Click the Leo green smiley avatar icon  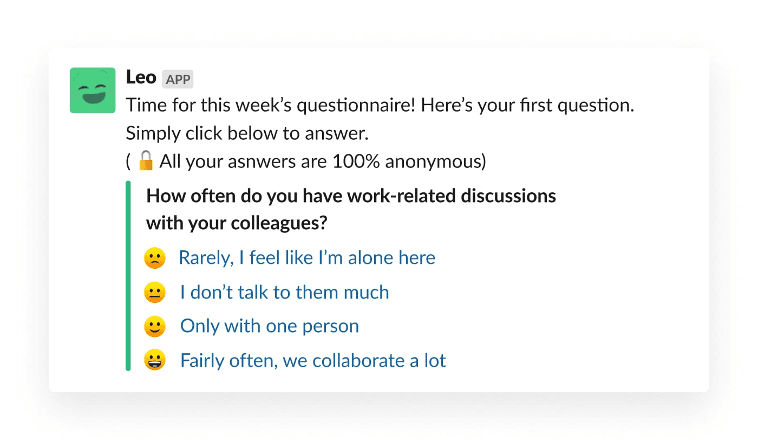pyautogui.click(x=92, y=90)
